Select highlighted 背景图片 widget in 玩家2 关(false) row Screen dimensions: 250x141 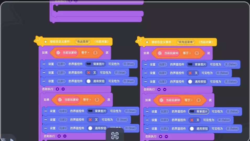point(199,111)
